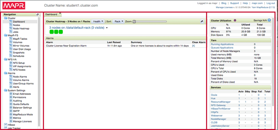Click the first green node square

[51, 32]
